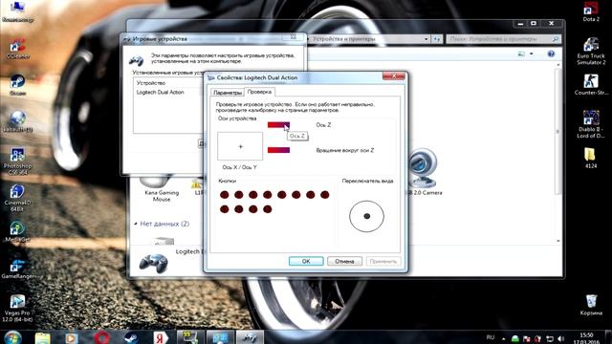Open the Diablo II desktop shortcut
612x344 pixels.
pos(591,124)
